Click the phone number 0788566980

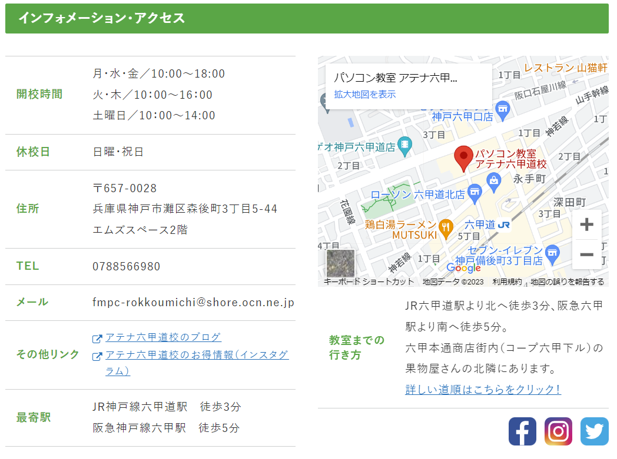point(126,267)
